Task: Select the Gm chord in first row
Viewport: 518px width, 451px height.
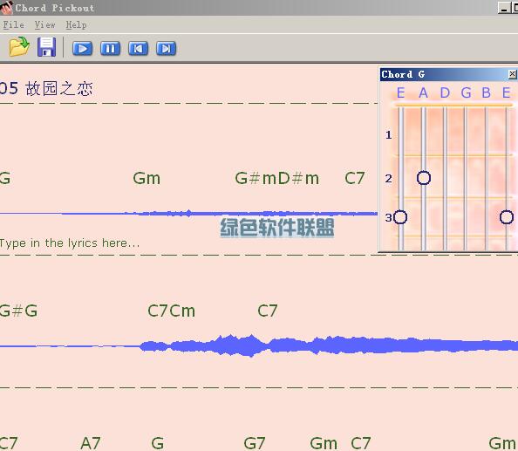Action: click(147, 179)
